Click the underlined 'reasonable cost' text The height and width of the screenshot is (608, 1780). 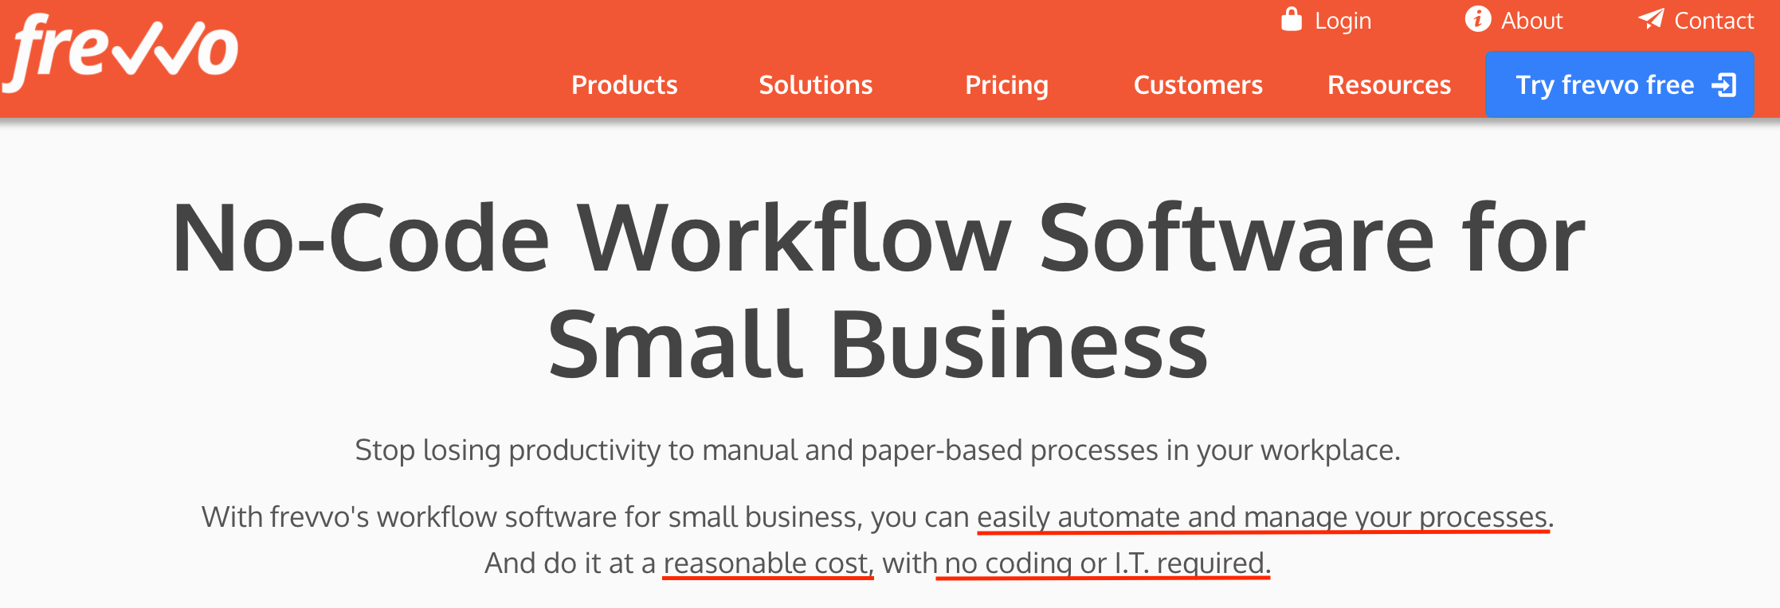pos(768,564)
